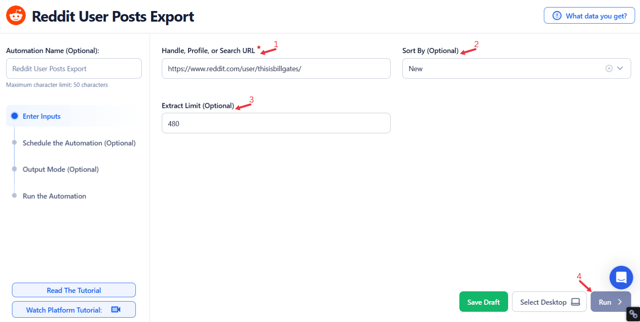Open the Read The Tutorial link
The image size is (640, 322).
point(73,290)
